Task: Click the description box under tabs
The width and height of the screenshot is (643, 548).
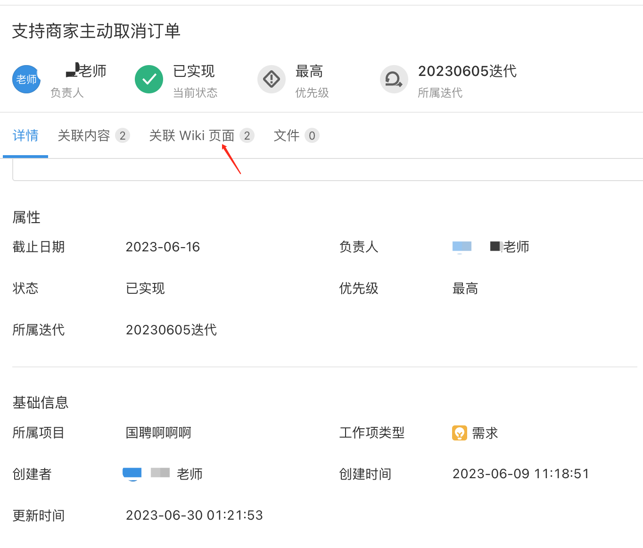Action: (328, 170)
